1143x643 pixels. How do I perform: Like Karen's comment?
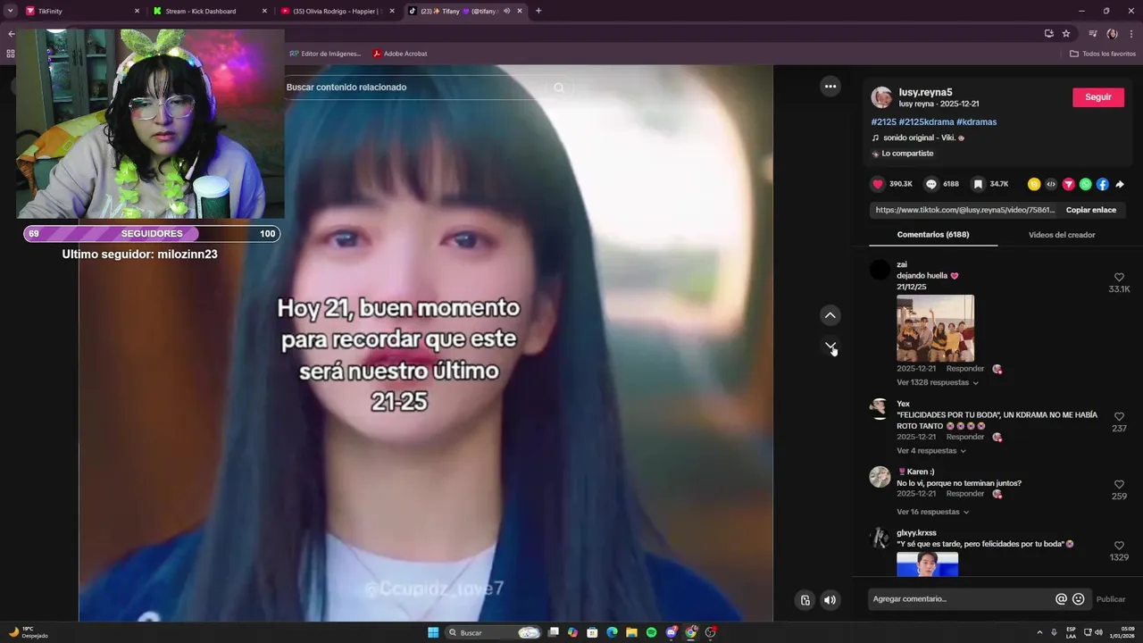(1119, 484)
